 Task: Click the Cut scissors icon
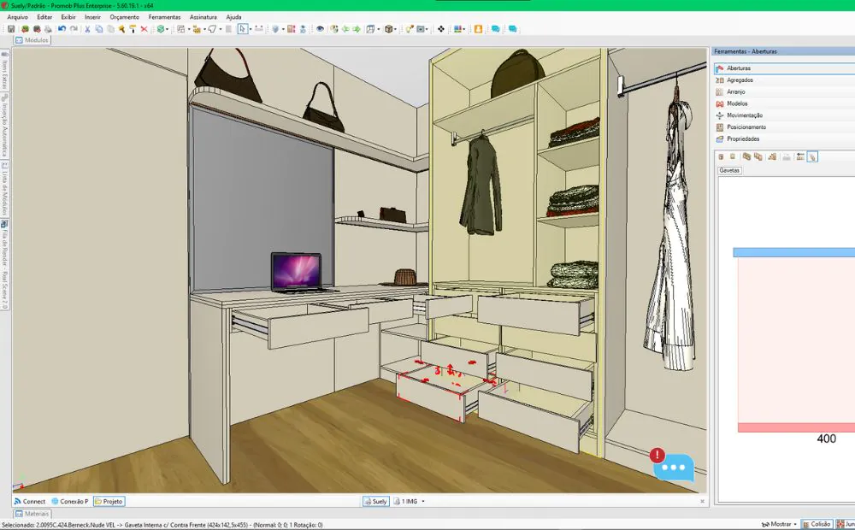[x=87, y=29]
